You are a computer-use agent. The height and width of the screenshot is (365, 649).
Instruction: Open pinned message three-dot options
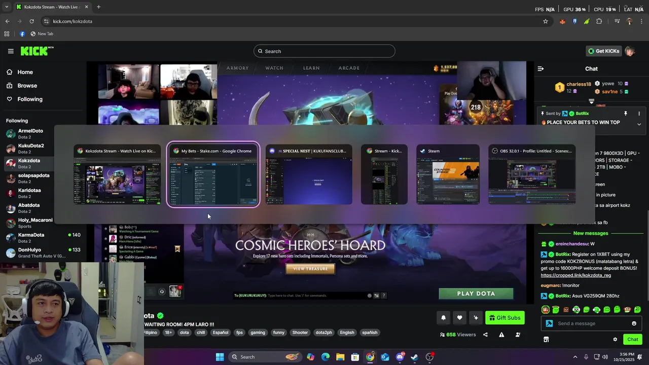(639, 114)
